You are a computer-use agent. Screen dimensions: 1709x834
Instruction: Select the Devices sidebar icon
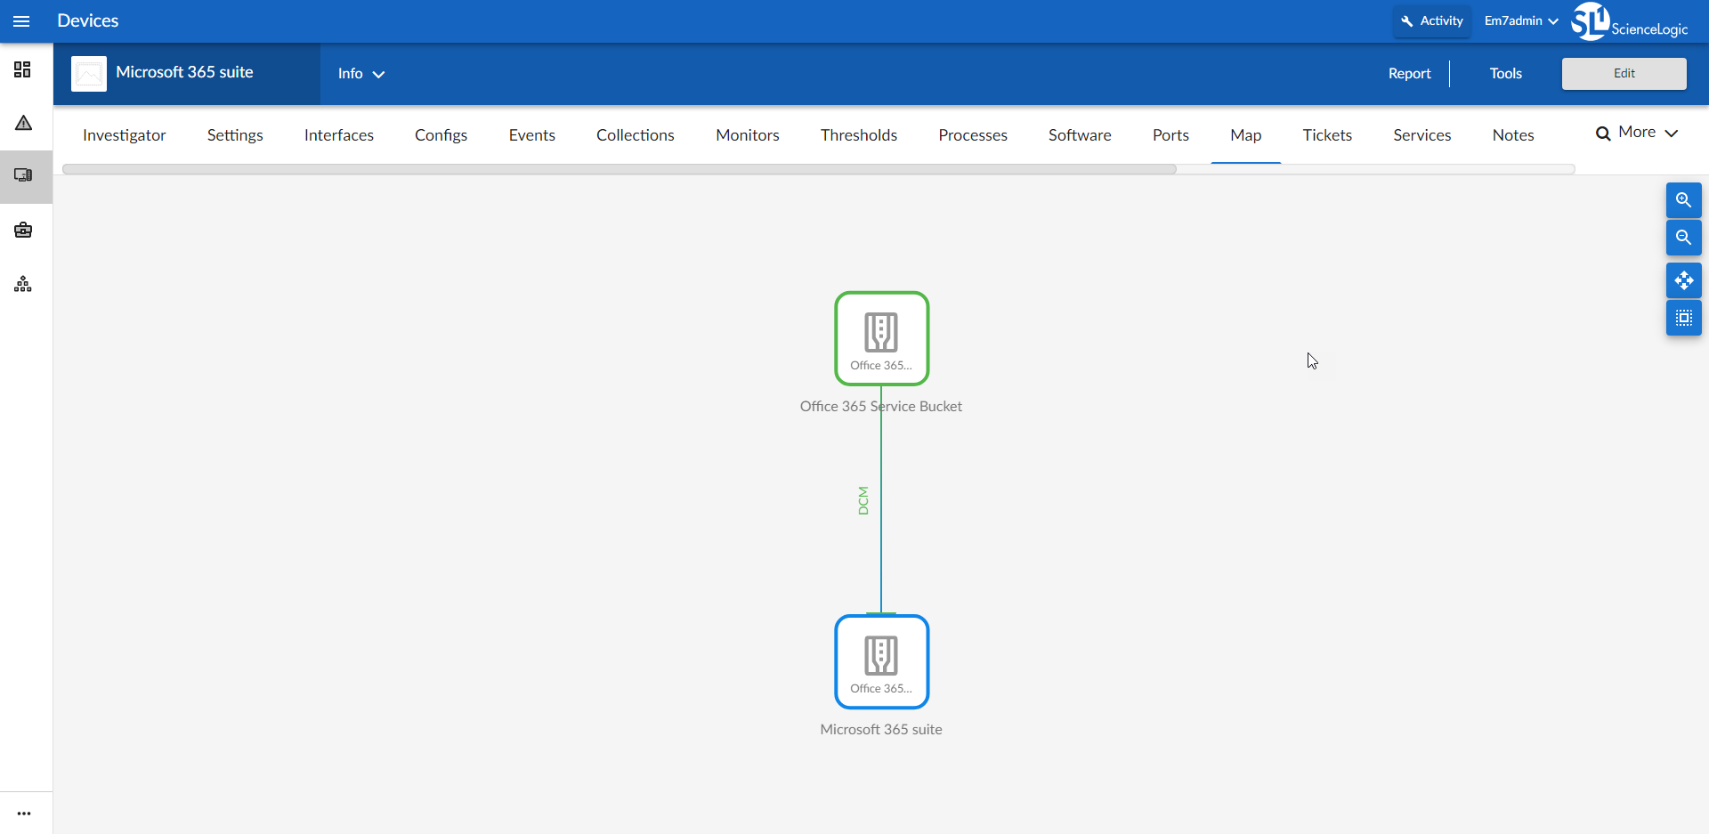(23, 175)
